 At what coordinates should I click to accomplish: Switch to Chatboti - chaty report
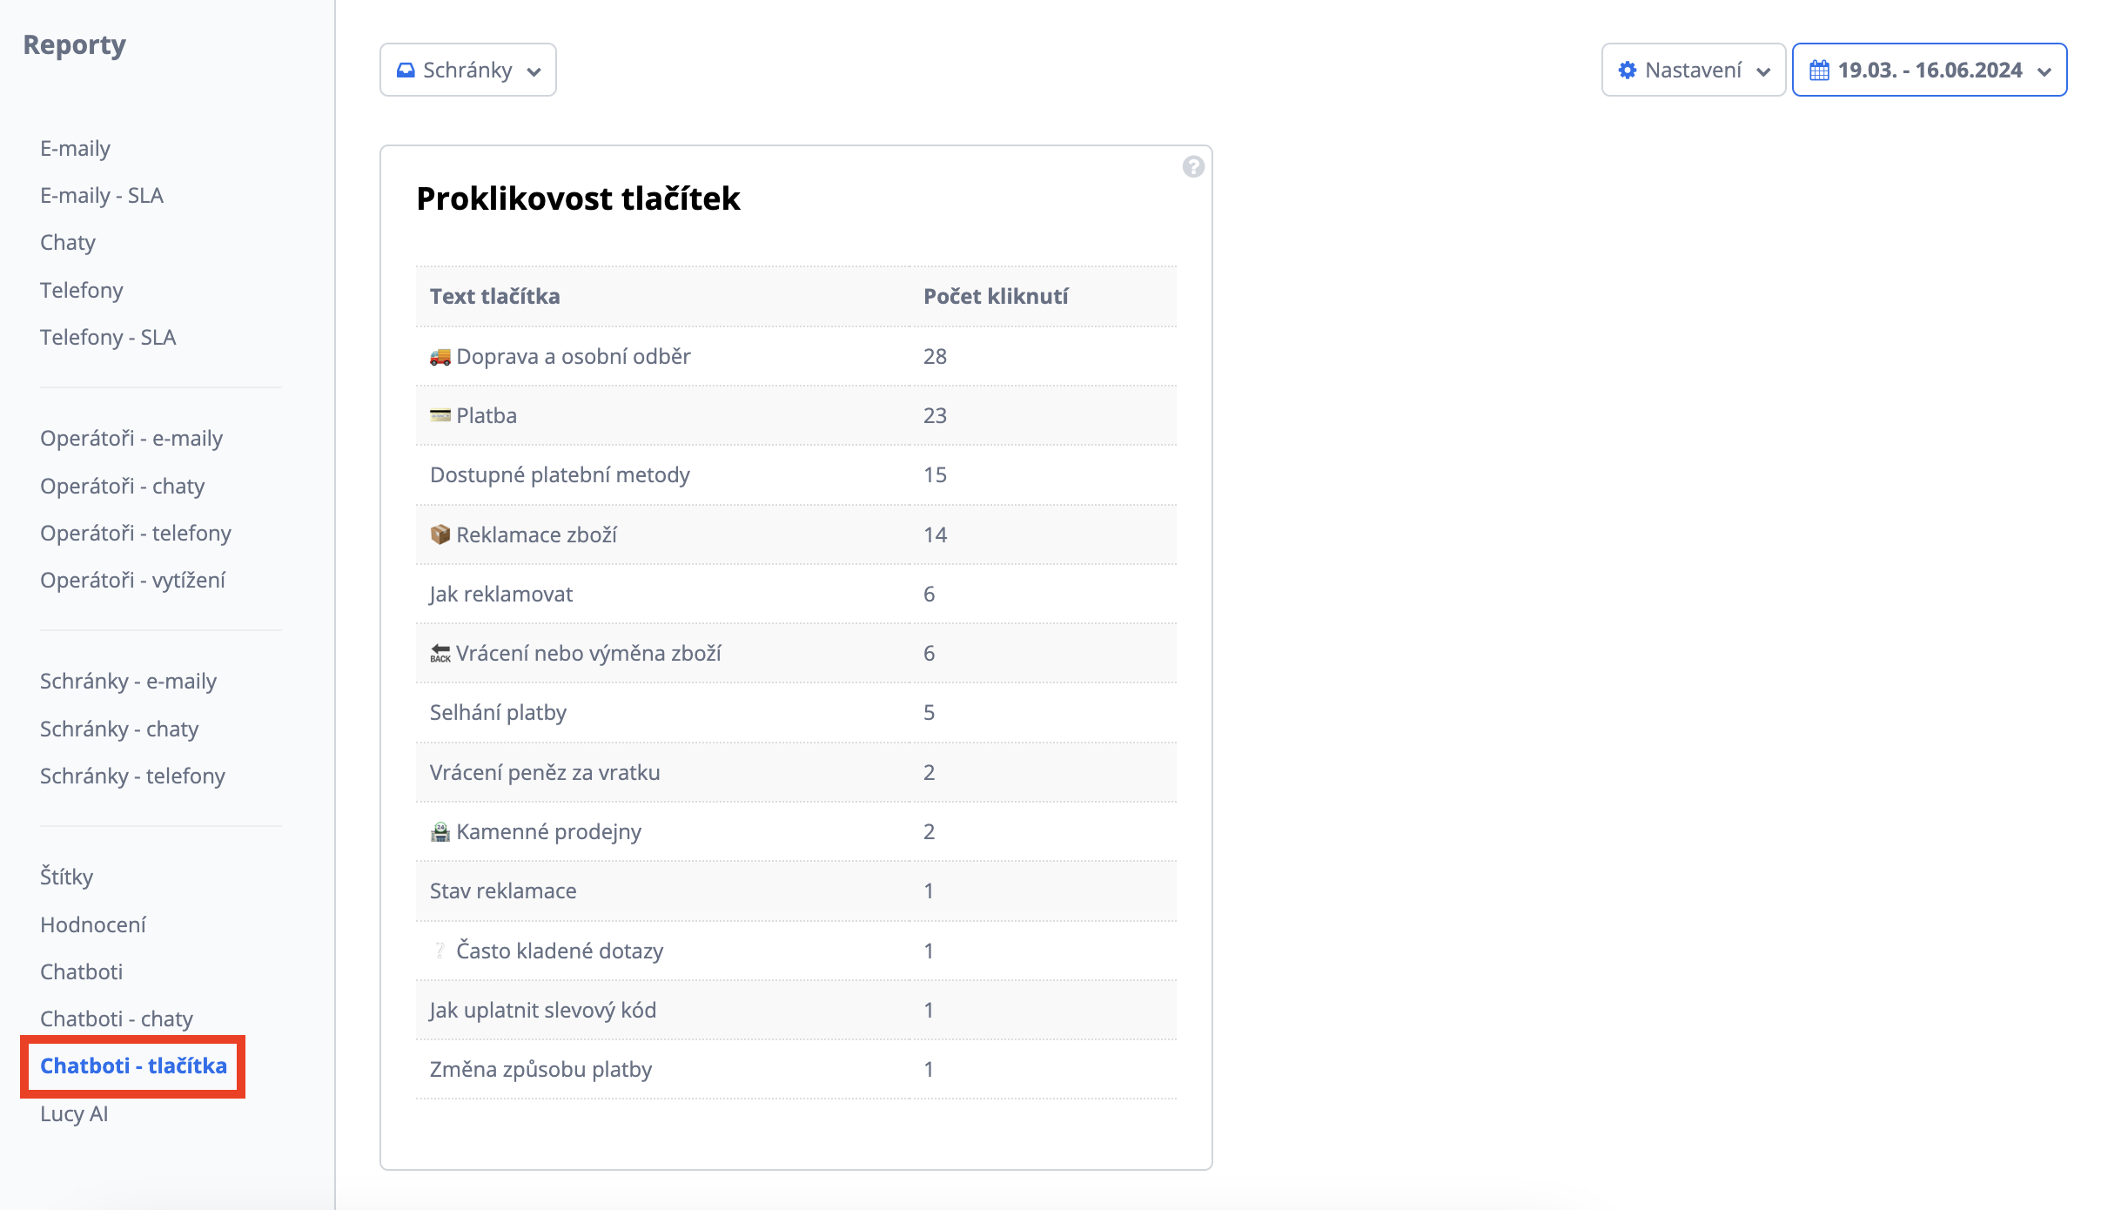(x=117, y=1018)
